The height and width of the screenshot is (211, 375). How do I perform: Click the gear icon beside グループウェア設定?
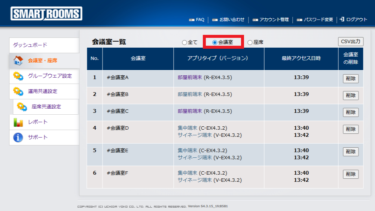click(18, 76)
